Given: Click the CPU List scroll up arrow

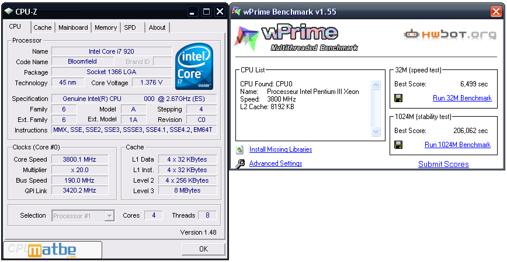Looking at the screenshot, I should [x=376, y=85].
